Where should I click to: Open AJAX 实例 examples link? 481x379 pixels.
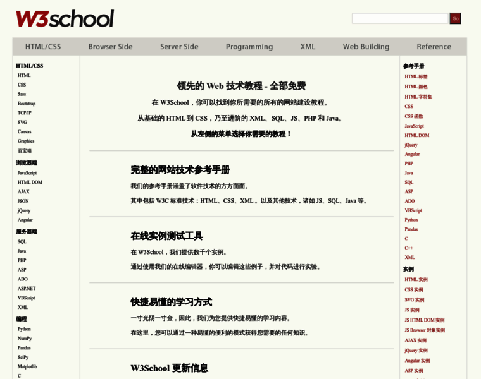pos(416,340)
